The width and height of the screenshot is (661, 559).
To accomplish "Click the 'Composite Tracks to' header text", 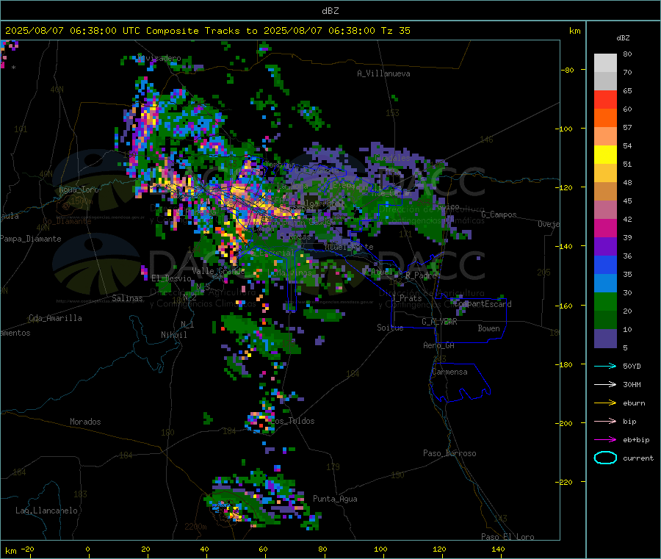I will pyautogui.click(x=201, y=31).
